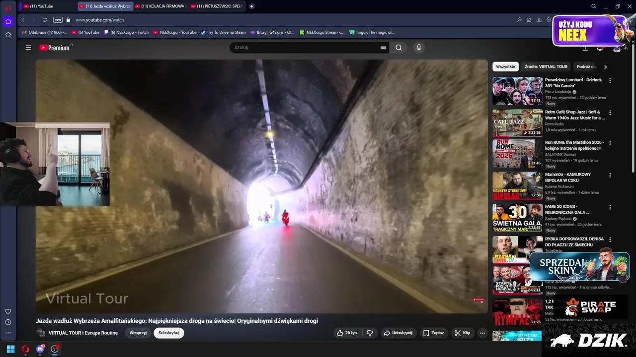Open options menu for RYBKA DOPROWADZIŁ DENISA video
Screen dimensions: 636x357
[x=610, y=239]
